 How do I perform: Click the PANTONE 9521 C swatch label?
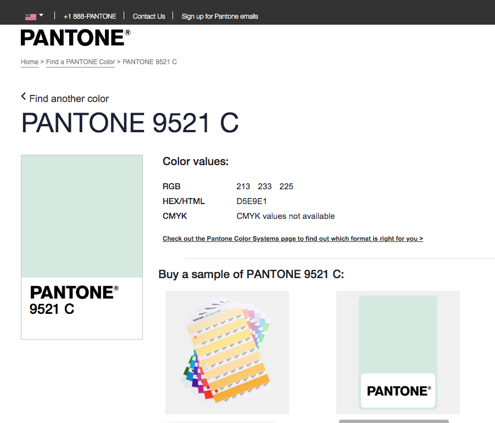[x=74, y=300]
